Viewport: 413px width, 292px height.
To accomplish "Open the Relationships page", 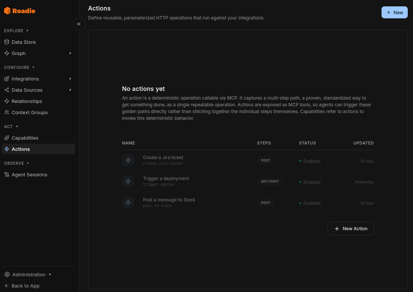I will point(39,101).
